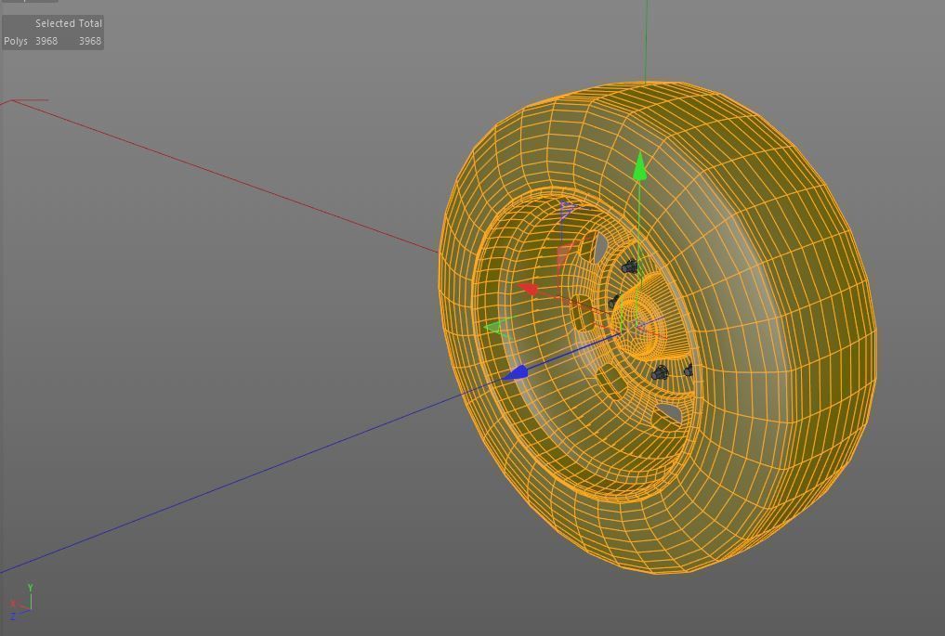
Task: Grab the blue Z-axis move arrow
Action: click(x=516, y=373)
